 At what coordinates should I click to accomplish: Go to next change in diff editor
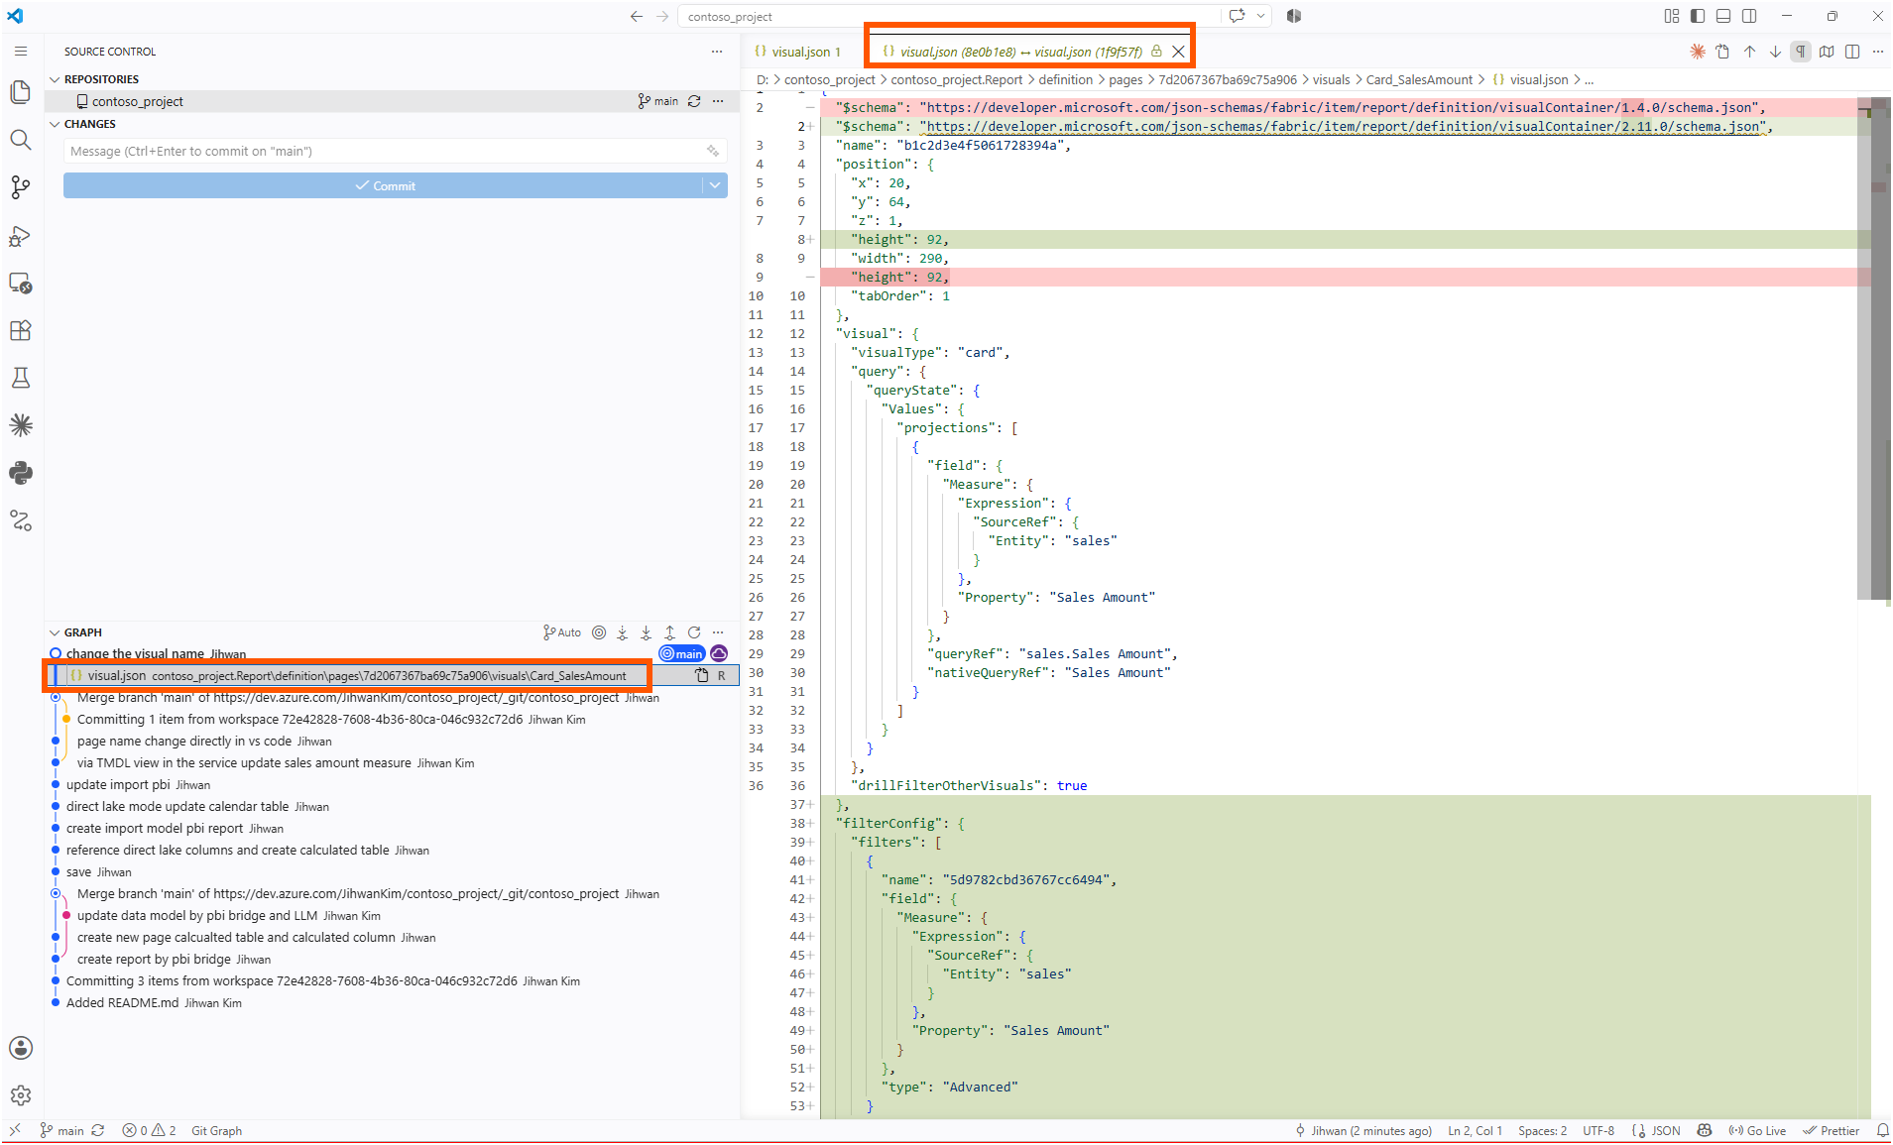[x=1775, y=52]
